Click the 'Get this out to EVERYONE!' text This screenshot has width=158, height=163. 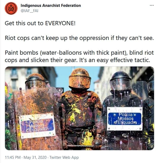tap(40, 23)
